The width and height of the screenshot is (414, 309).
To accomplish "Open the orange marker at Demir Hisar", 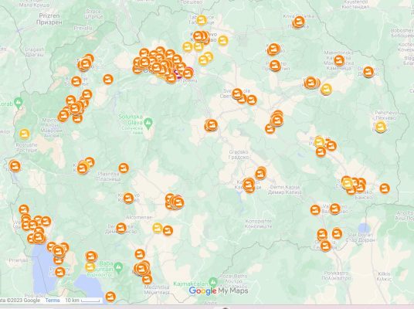I will [121, 228].
